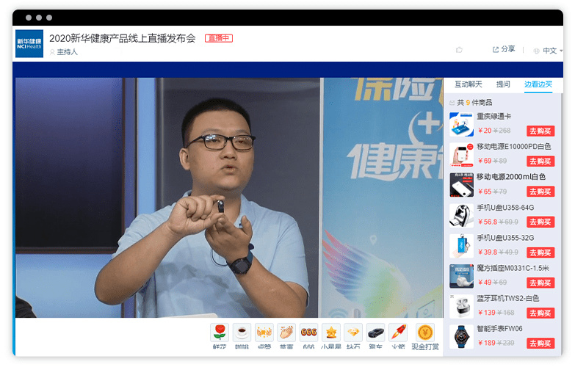Click the 分享 share button
This screenshot has width=575, height=367.
pyautogui.click(x=504, y=49)
